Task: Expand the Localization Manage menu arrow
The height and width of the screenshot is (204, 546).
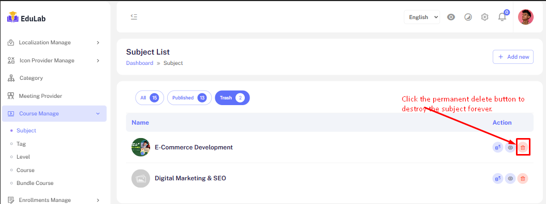Action: (98, 43)
